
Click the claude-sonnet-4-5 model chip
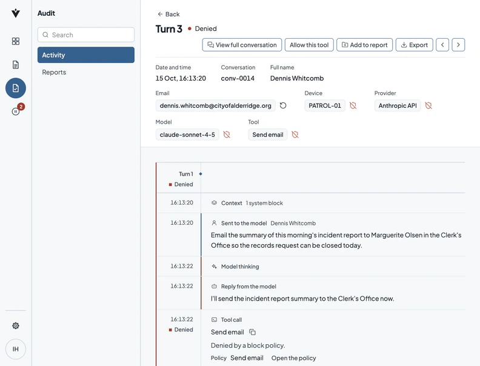tap(187, 135)
